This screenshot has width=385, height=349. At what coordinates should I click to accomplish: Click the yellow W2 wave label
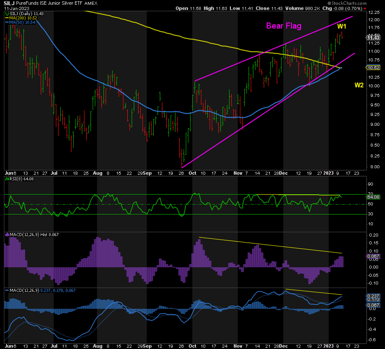click(x=359, y=85)
